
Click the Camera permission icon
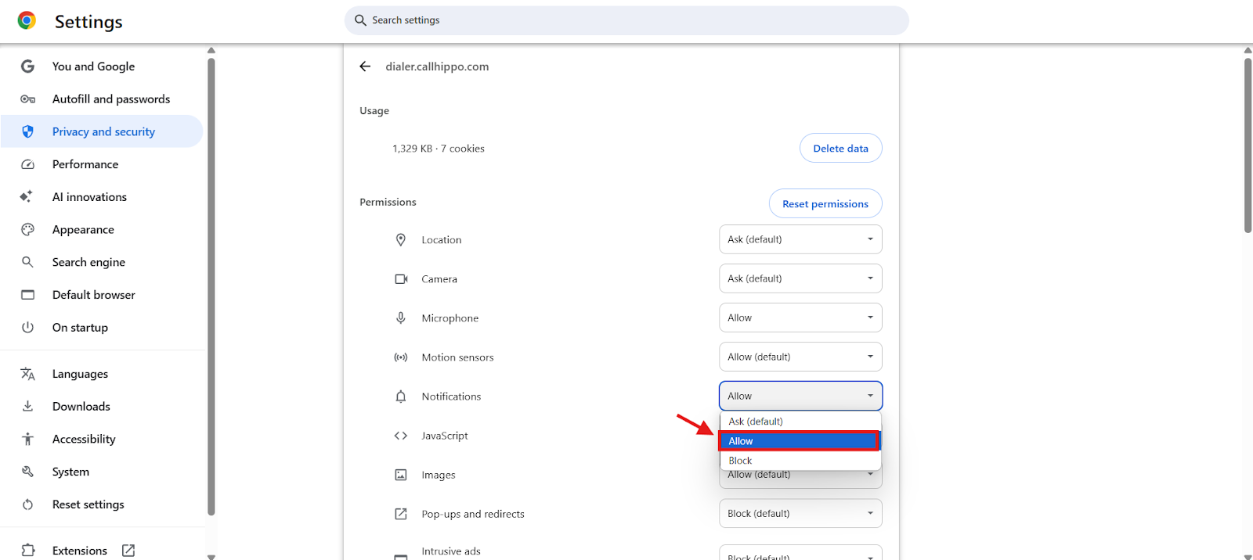tap(401, 279)
